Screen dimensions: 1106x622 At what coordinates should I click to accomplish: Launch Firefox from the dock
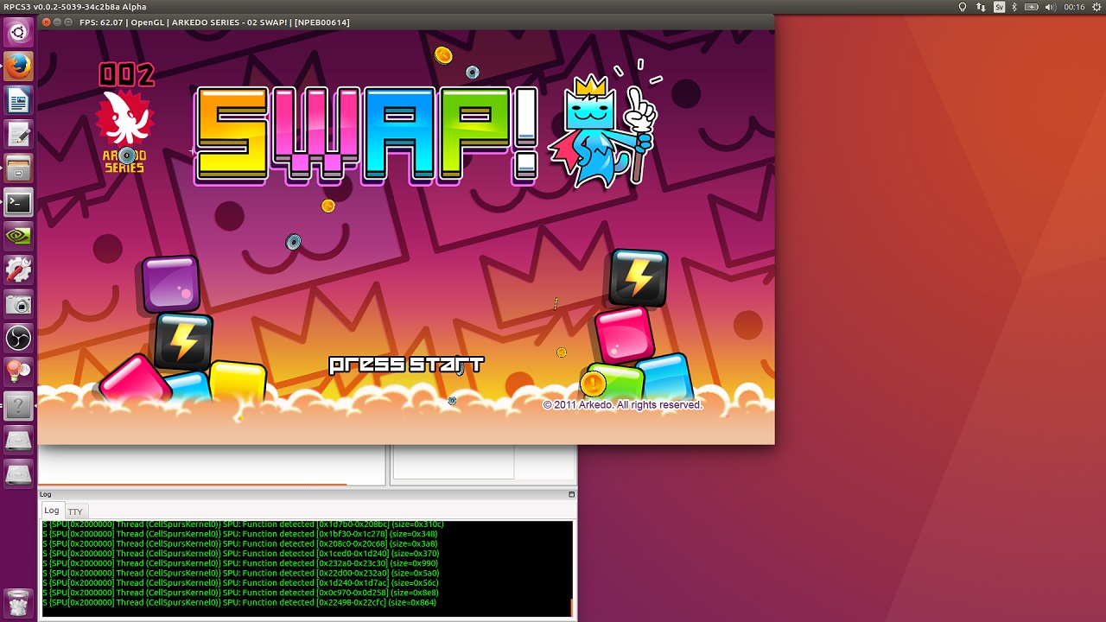18,67
